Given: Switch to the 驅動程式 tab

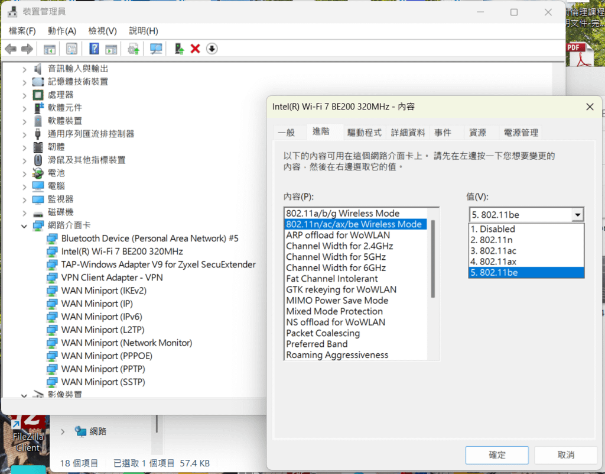Looking at the screenshot, I should [x=364, y=133].
